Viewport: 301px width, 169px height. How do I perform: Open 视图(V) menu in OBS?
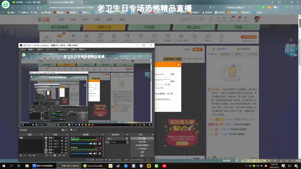point(40,50)
